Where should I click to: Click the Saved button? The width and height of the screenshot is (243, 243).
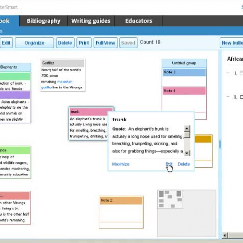pos(128,43)
